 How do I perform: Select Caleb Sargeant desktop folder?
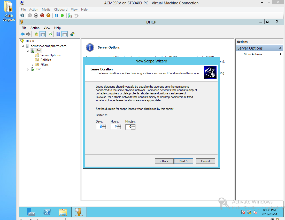pyautogui.click(x=9, y=11)
